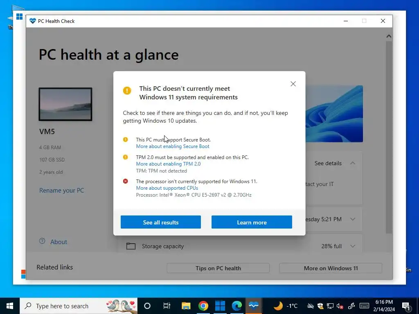This screenshot has height=314, width=419.
Task: Click the taskbar search box
Action: pyautogui.click(x=79, y=306)
